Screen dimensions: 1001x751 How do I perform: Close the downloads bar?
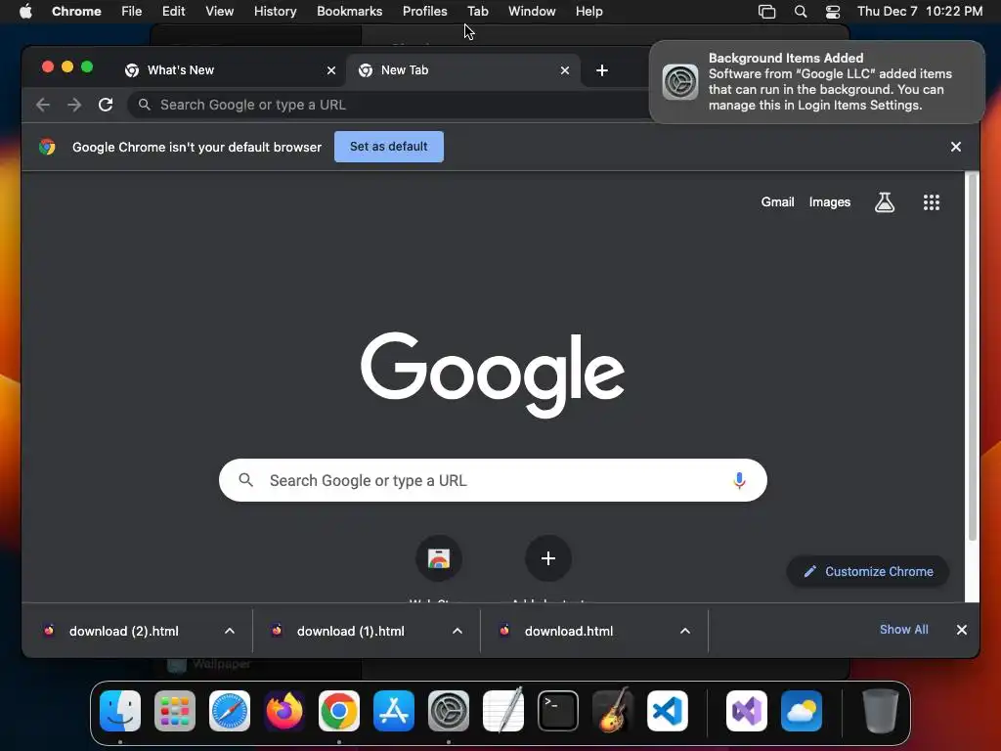pos(962,630)
